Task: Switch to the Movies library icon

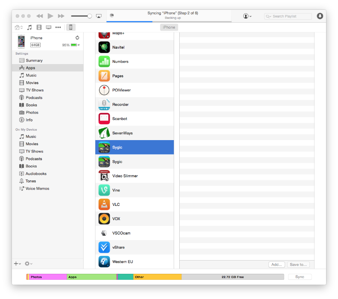Action: pos(39,27)
